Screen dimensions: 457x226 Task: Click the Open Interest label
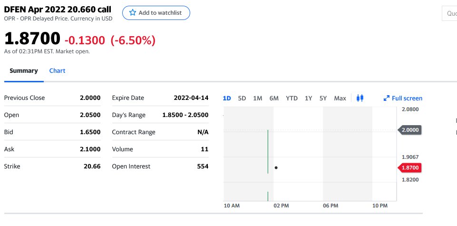coord(131,166)
